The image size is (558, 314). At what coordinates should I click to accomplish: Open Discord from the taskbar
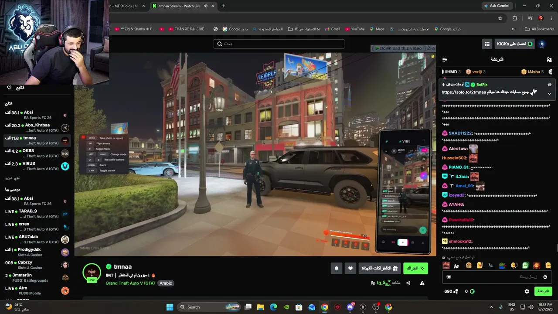point(350,307)
